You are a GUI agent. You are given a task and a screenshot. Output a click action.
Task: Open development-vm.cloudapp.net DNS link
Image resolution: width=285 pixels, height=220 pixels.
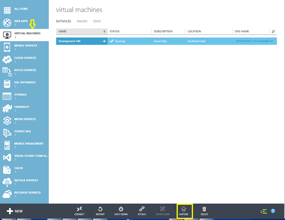click(254, 41)
